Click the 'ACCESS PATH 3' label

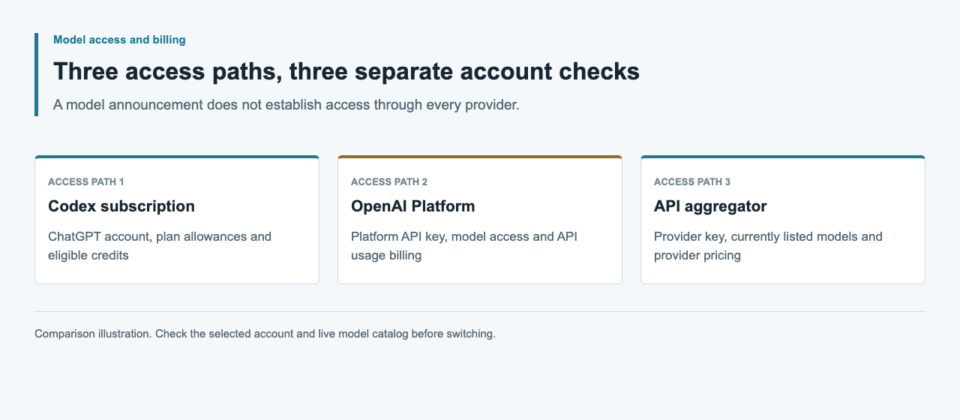692,181
